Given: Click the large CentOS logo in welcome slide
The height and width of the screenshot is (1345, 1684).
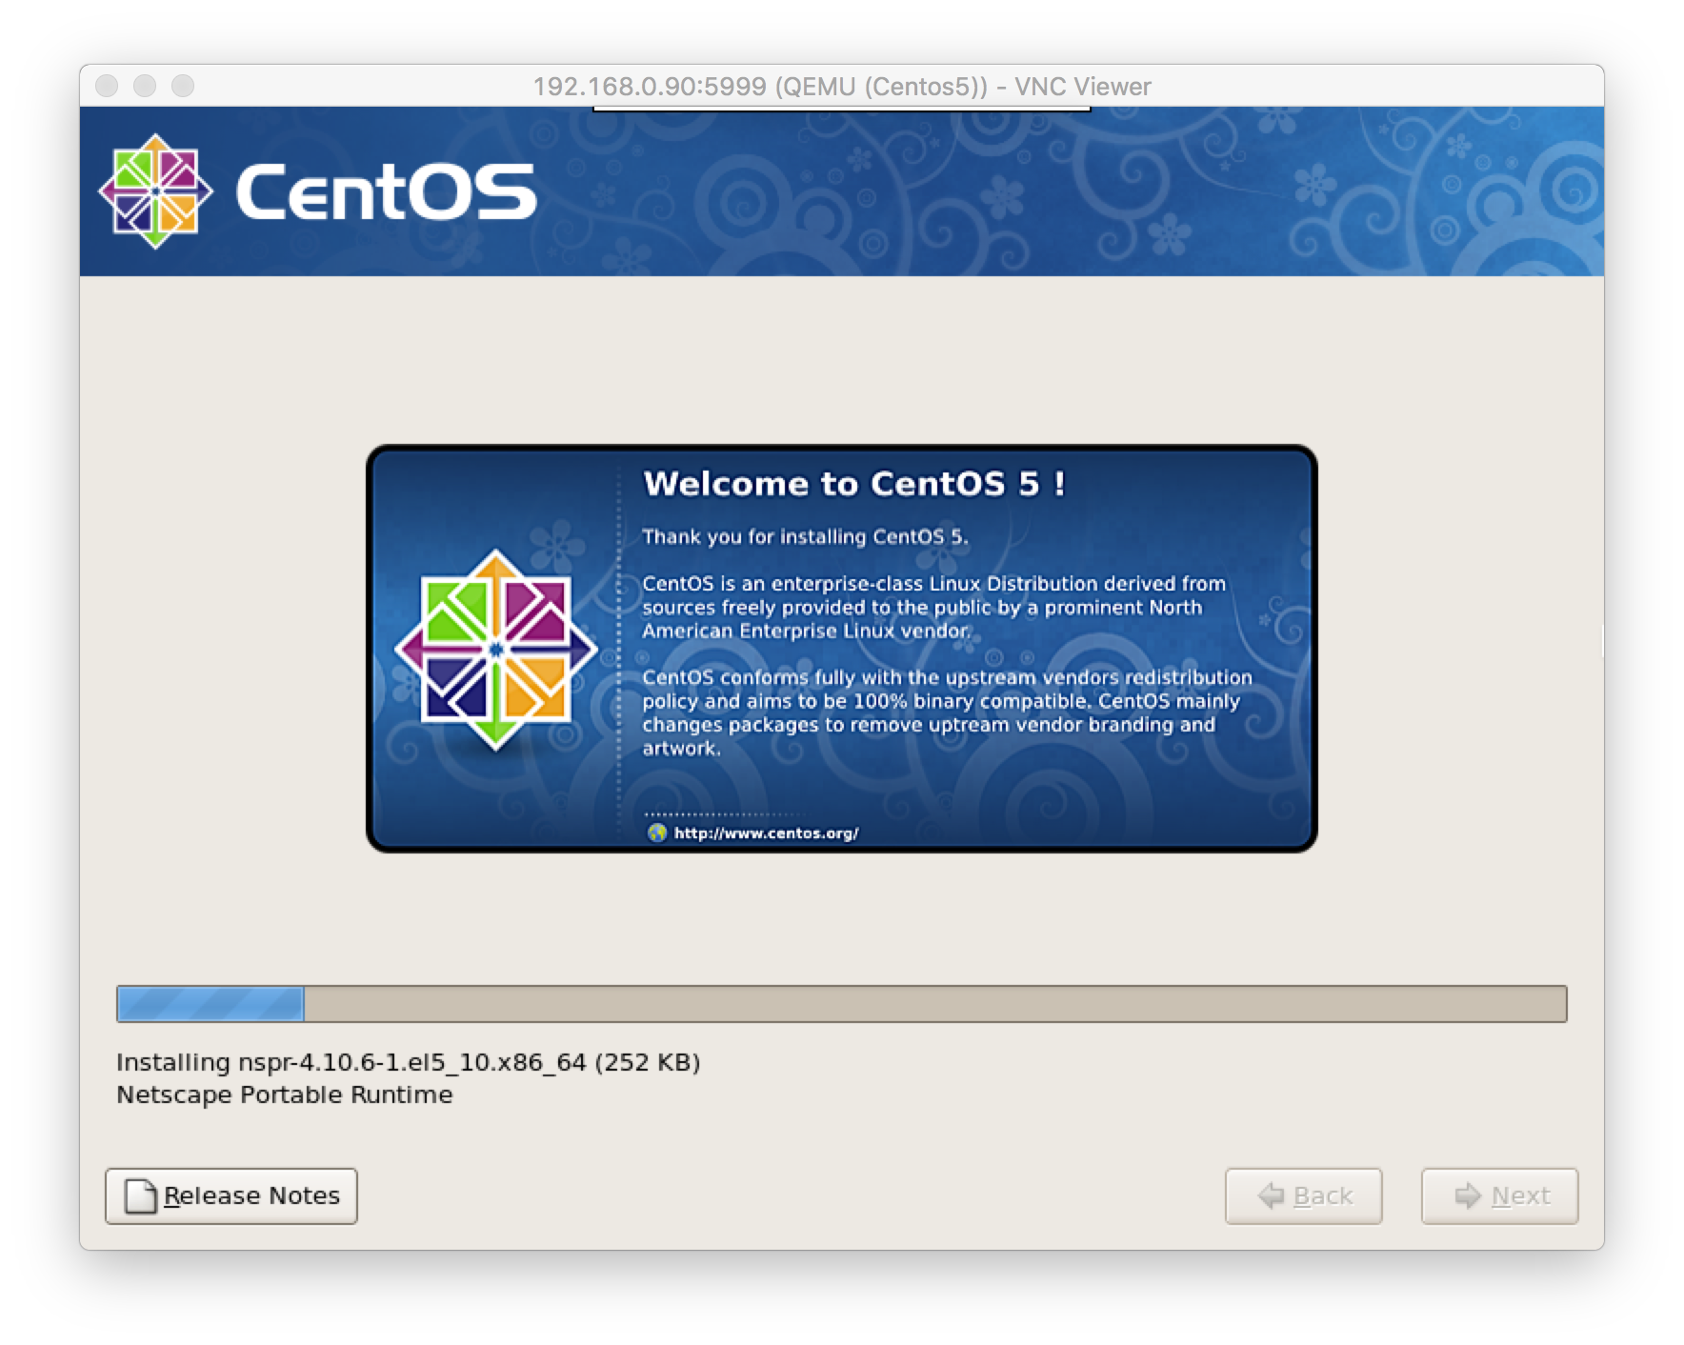Looking at the screenshot, I should [495, 650].
